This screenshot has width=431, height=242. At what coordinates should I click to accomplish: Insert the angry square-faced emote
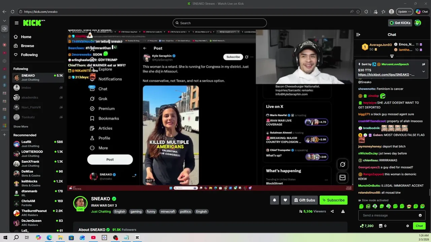click(368, 206)
